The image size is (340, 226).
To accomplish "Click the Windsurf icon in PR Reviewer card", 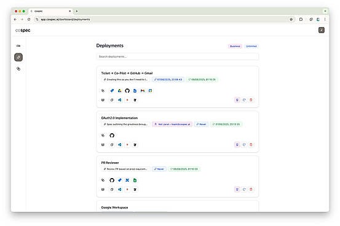I will (135, 189).
